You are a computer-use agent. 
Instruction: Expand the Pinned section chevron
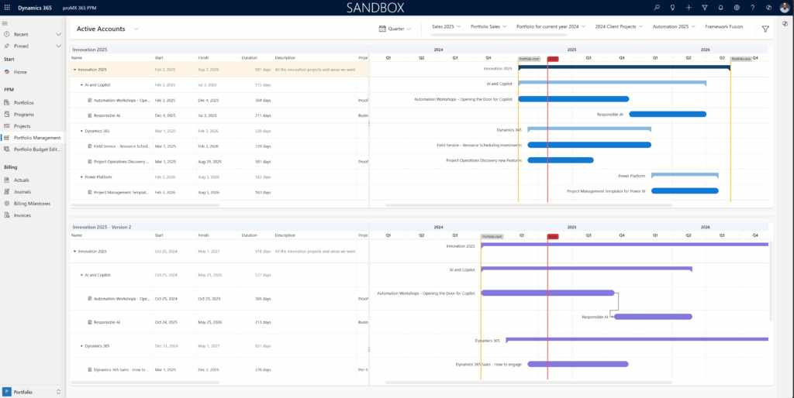[58, 46]
